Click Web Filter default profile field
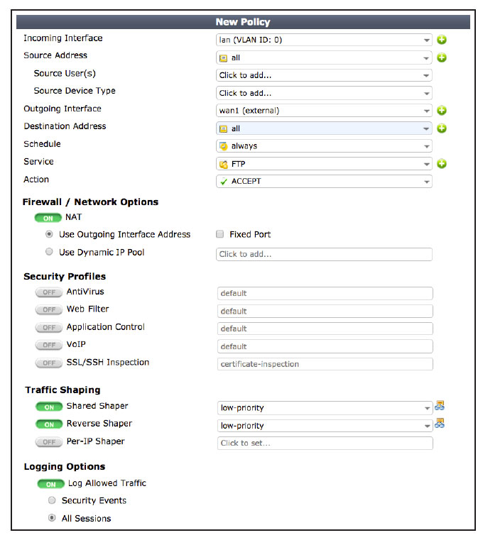The image size is (483, 545). [x=325, y=311]
